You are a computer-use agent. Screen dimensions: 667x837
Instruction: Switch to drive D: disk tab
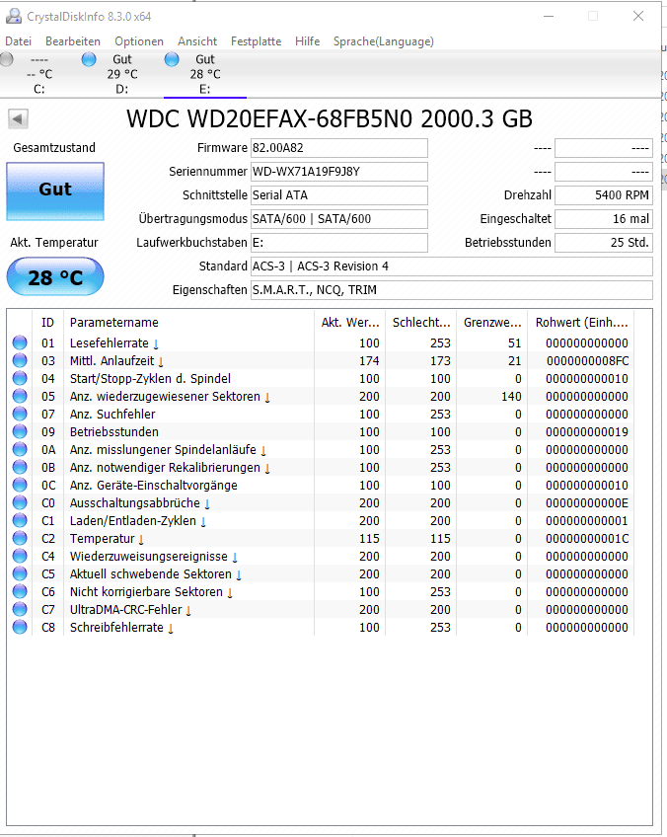[x=122, y=74]
